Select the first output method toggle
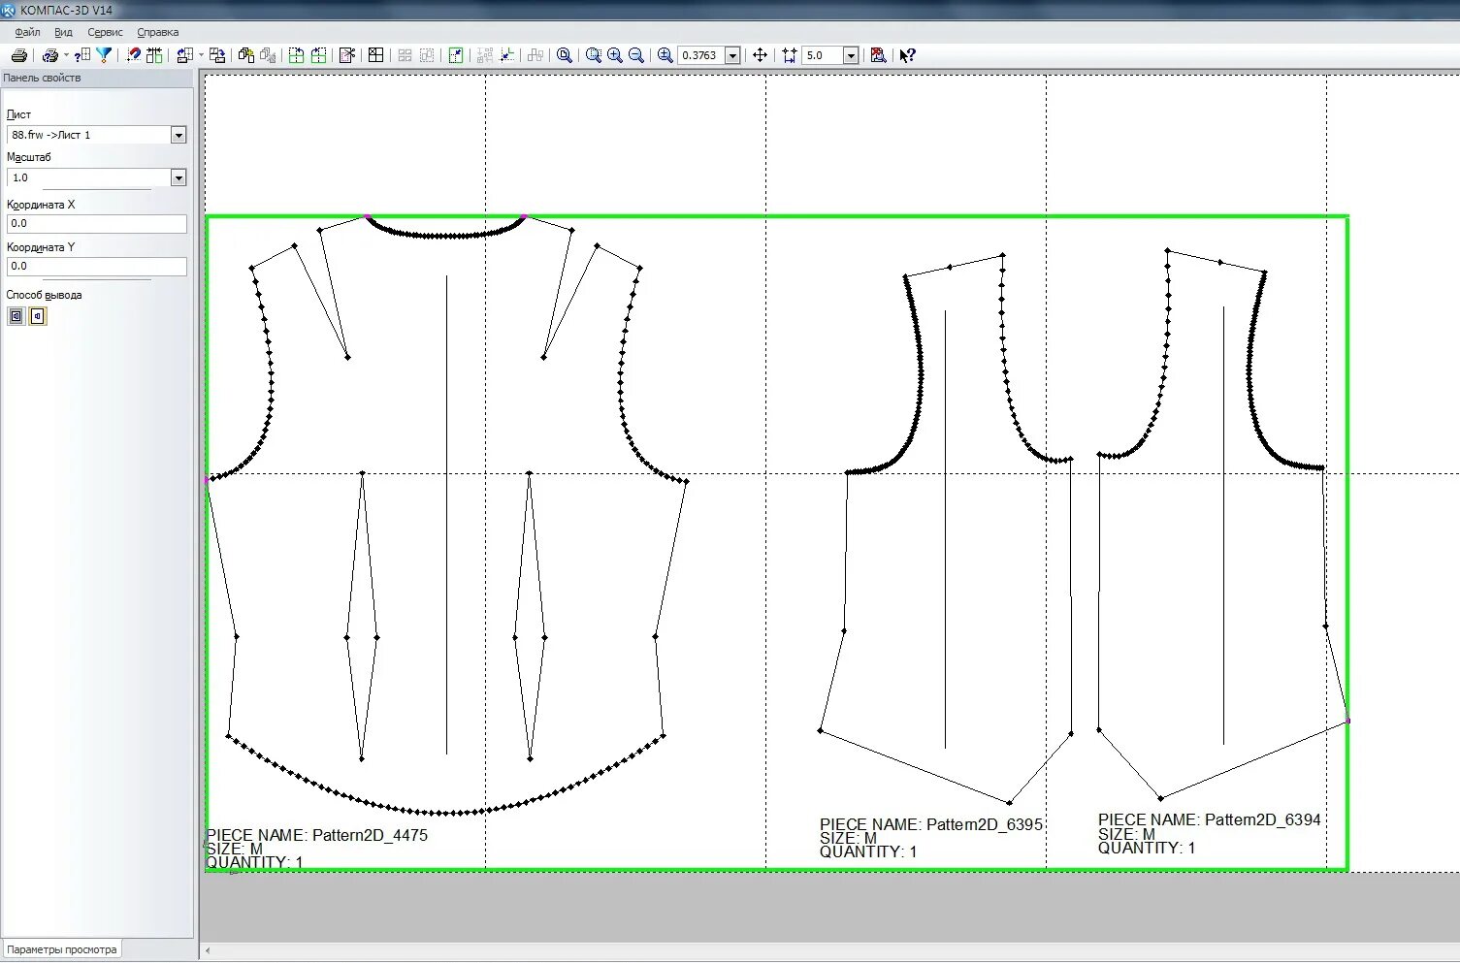Viewport: 1460px width, 963px height. pos(16,316)
